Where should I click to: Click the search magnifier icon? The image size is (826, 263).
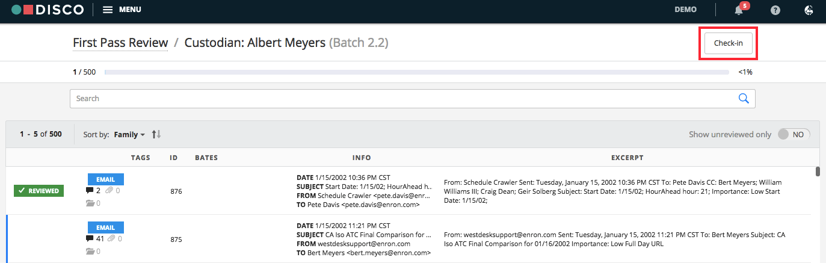click(x=743, y=98)
